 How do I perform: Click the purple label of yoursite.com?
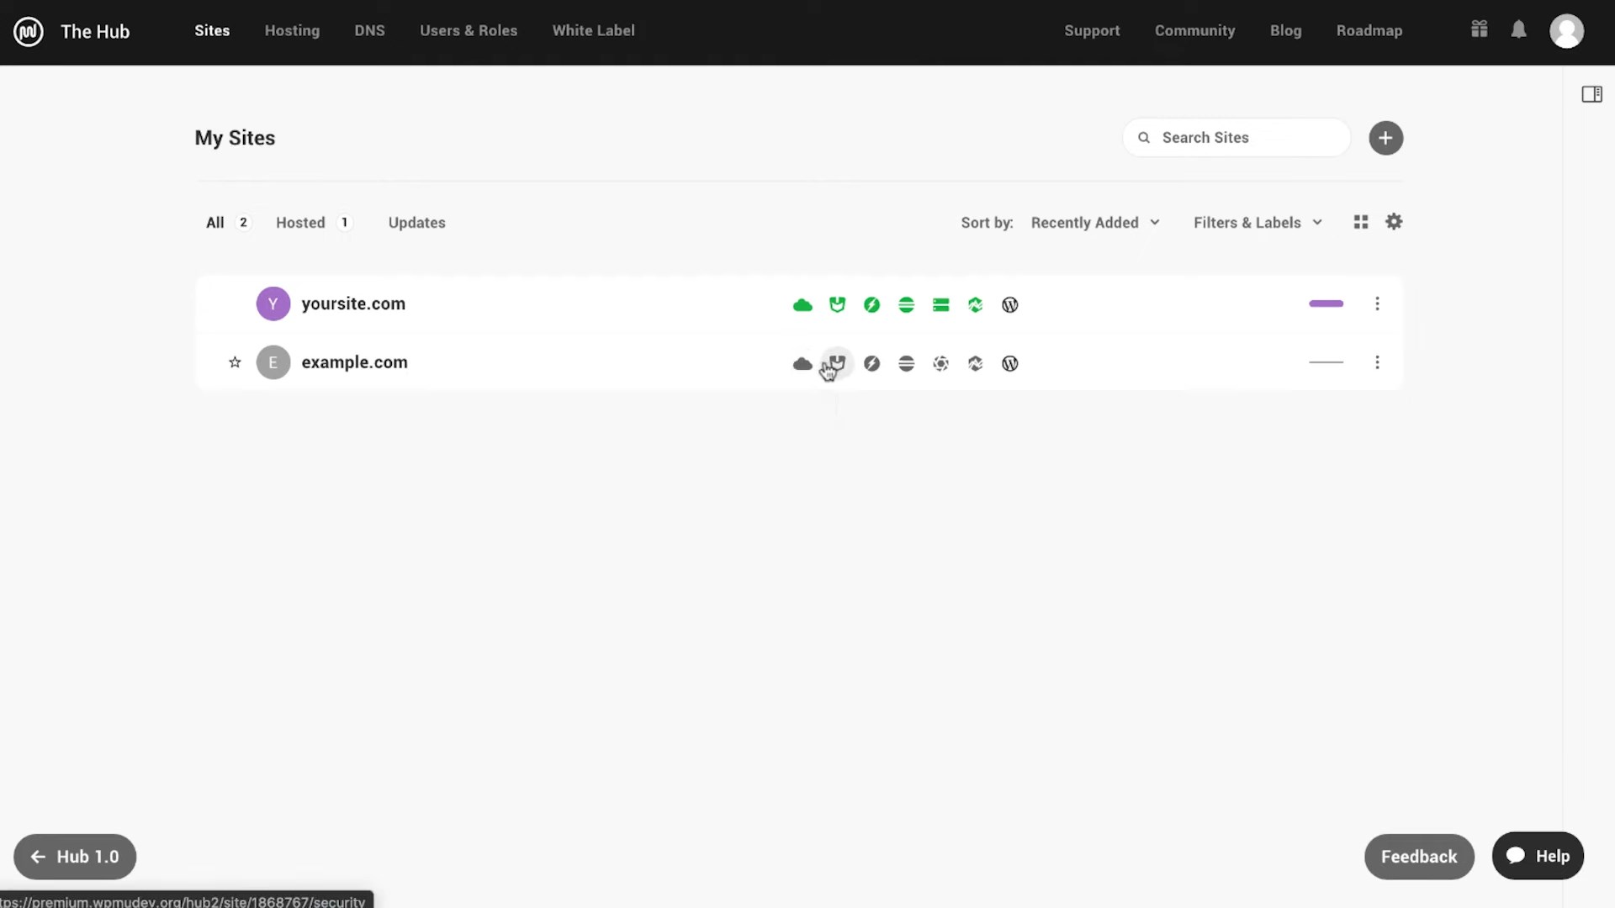[x=1326, y=304]
